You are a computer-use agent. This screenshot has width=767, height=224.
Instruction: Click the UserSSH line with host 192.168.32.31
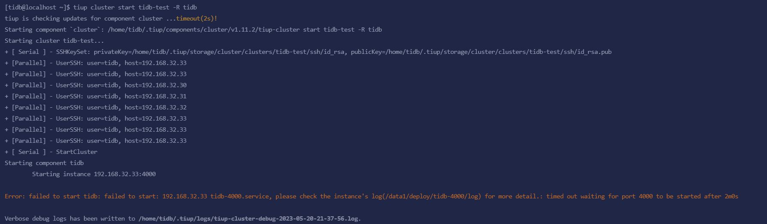96,96
